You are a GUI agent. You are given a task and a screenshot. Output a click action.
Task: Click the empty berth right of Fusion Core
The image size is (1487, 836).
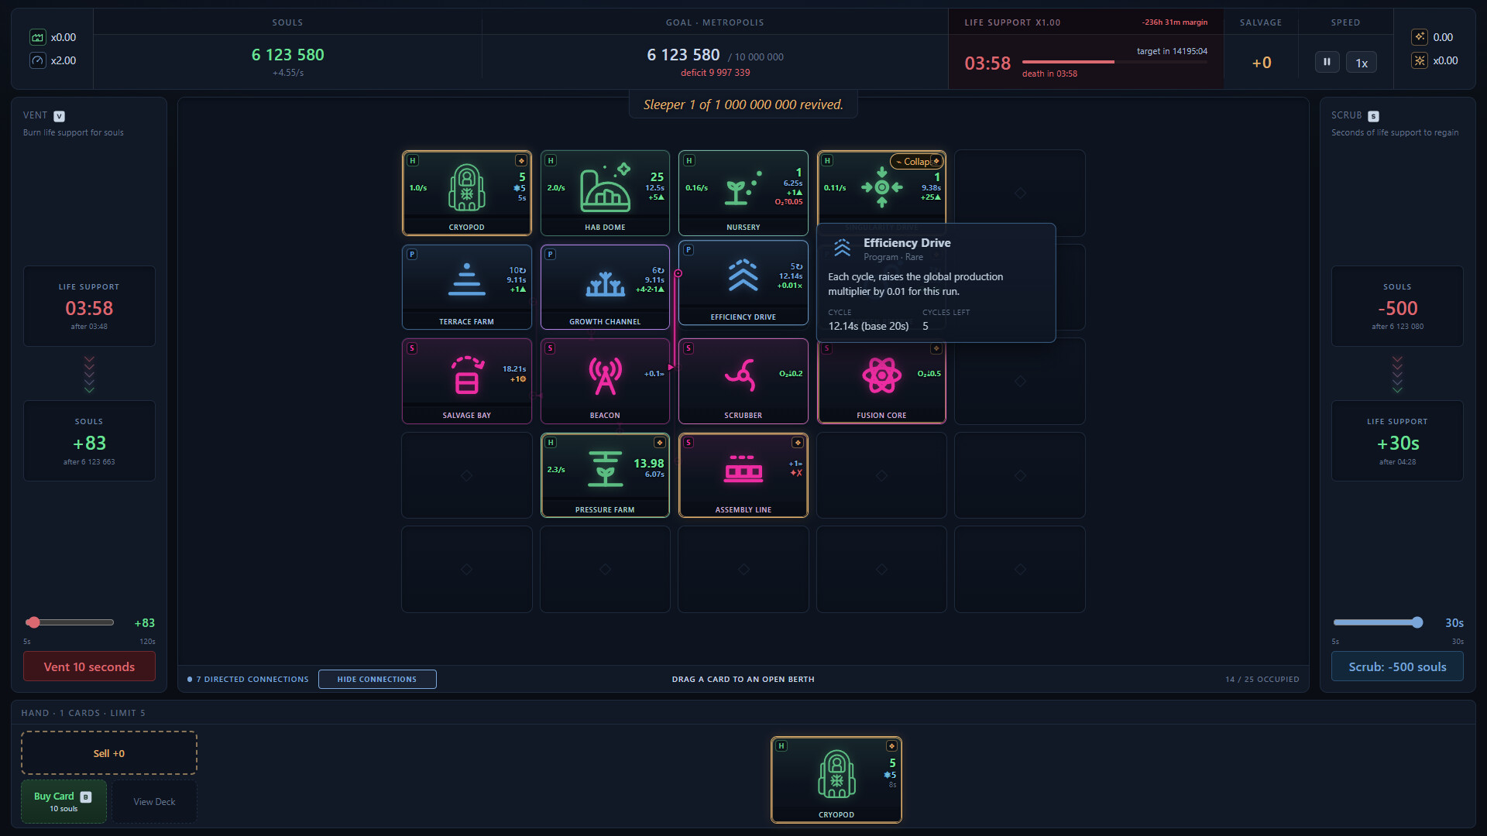[1020, 381]
